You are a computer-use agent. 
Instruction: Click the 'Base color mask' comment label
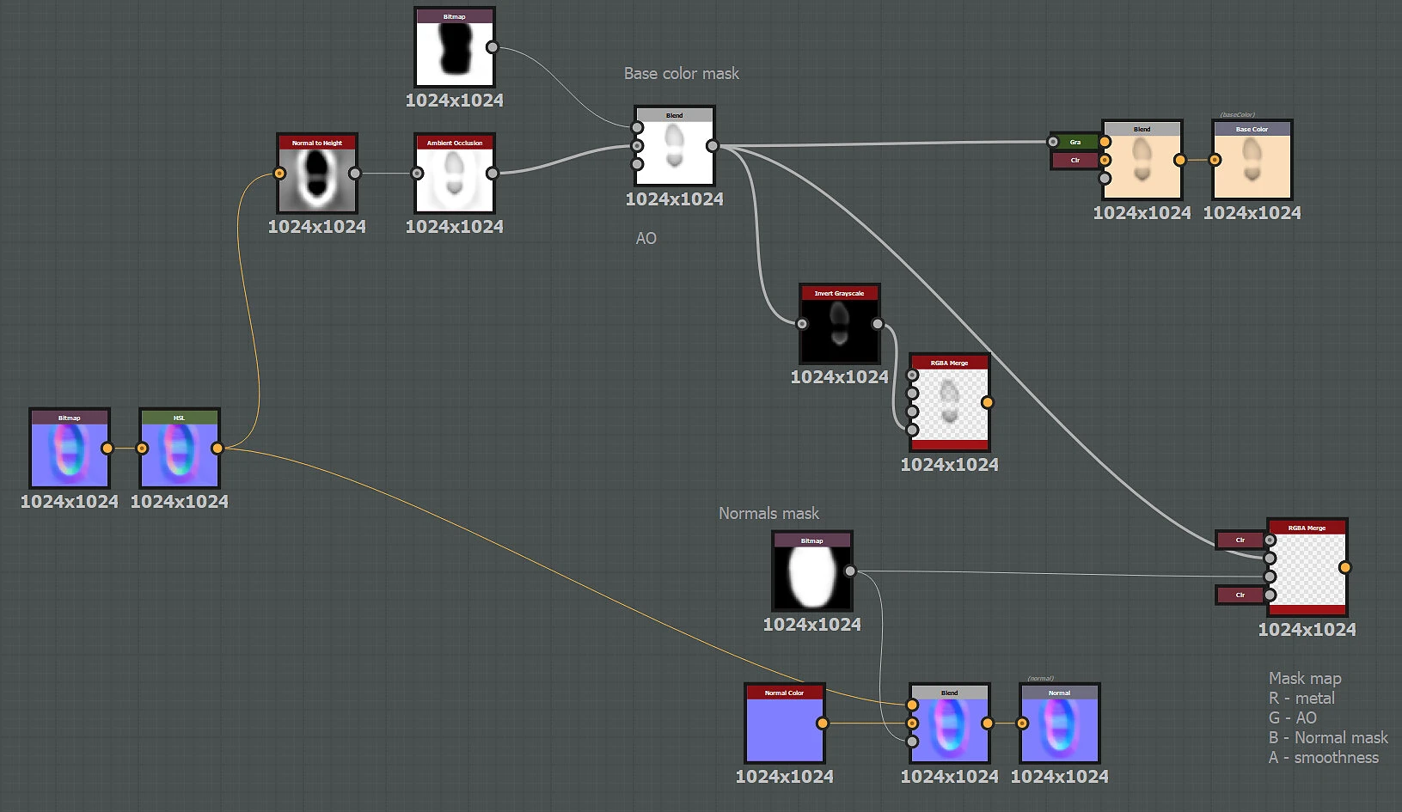pos(682,74)
